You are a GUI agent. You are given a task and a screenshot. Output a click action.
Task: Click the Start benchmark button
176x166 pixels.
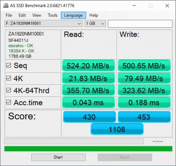tap(58, 157)
